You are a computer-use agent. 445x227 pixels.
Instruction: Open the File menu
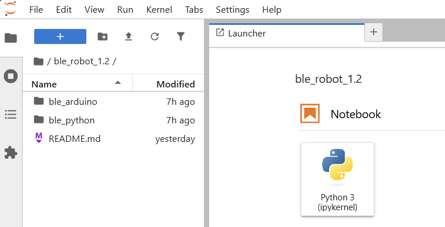(36, 10)
